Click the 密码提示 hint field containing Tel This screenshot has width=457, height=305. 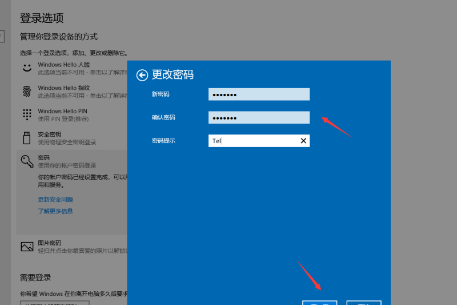coord(259,141)
